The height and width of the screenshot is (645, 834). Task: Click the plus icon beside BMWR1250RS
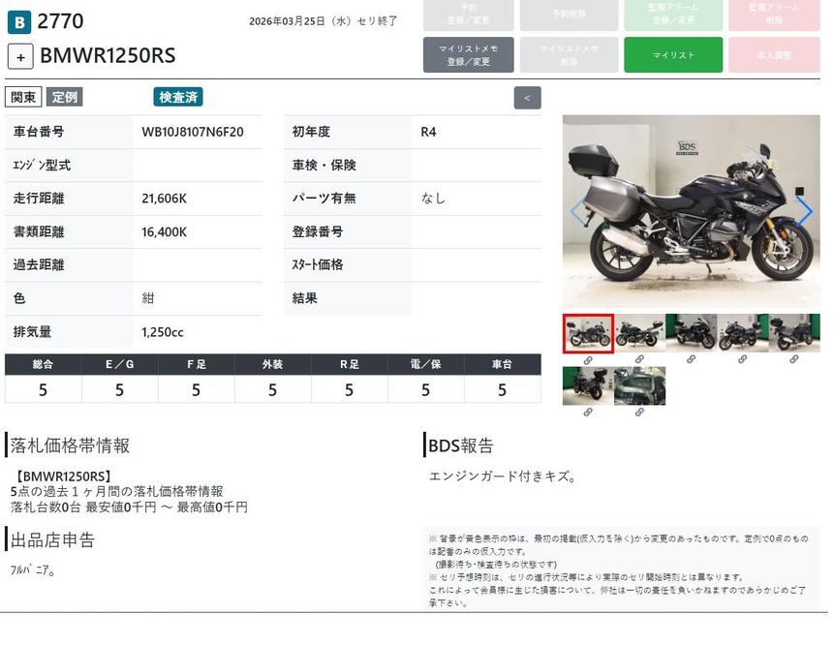click(20, 56)
